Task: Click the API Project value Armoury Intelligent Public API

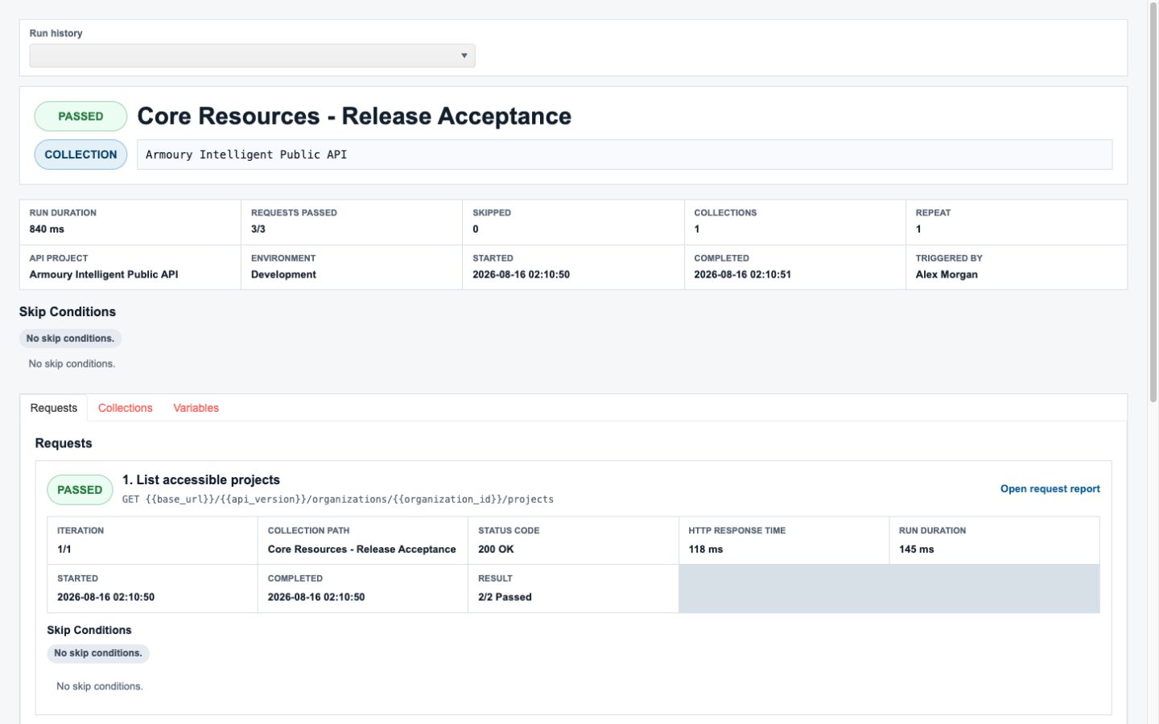Action: [104, 274]
